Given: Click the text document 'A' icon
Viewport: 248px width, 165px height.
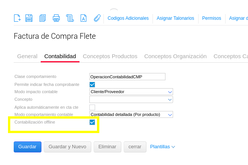Looking at the screenshot, I should [x=83, y=18].
